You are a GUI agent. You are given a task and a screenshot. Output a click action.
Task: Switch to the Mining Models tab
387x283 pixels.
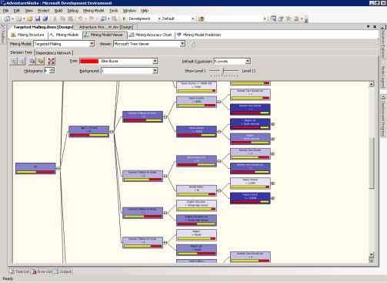pyautogui.click(x=65, y=35)
